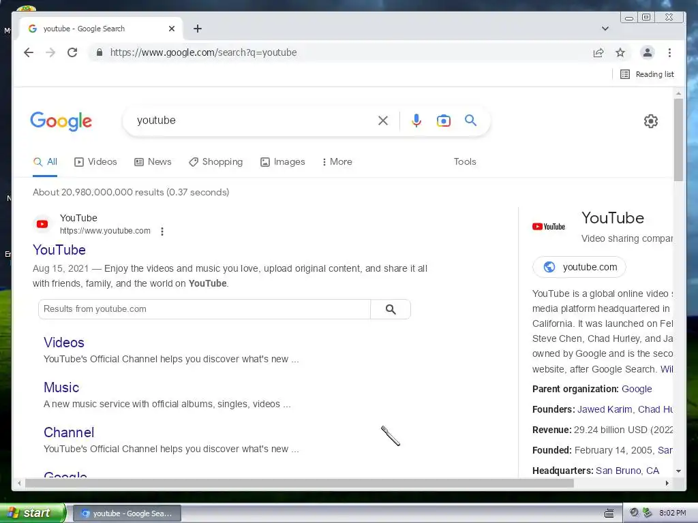
Task: Open the Videos sitelink
Action: pos(64,343)
